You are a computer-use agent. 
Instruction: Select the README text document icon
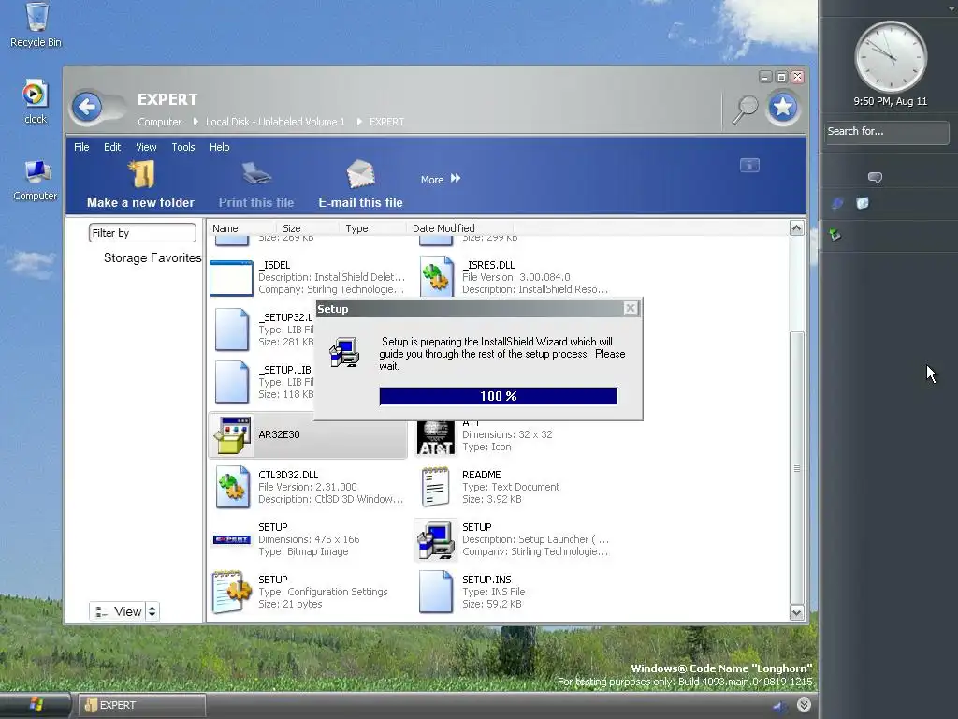point(436,487)
